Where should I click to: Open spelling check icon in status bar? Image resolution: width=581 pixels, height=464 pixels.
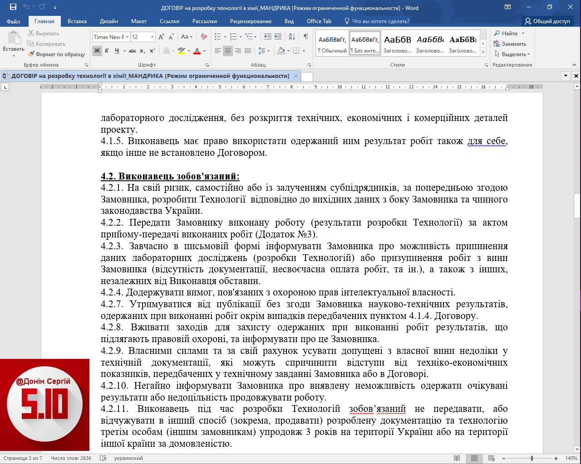click(103, 458)
